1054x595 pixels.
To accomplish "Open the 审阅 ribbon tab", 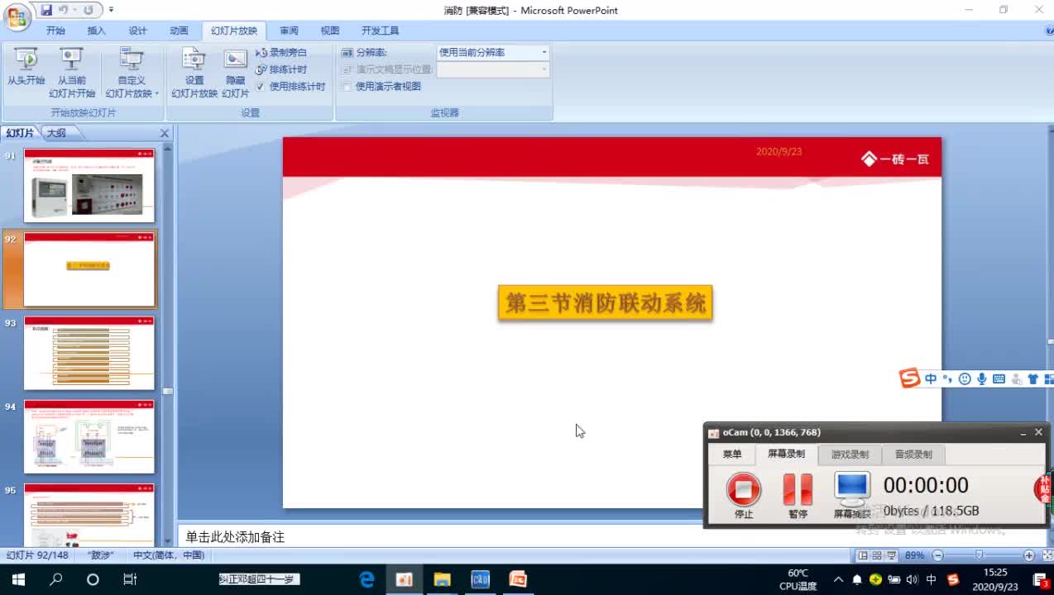I will [289, 31].
